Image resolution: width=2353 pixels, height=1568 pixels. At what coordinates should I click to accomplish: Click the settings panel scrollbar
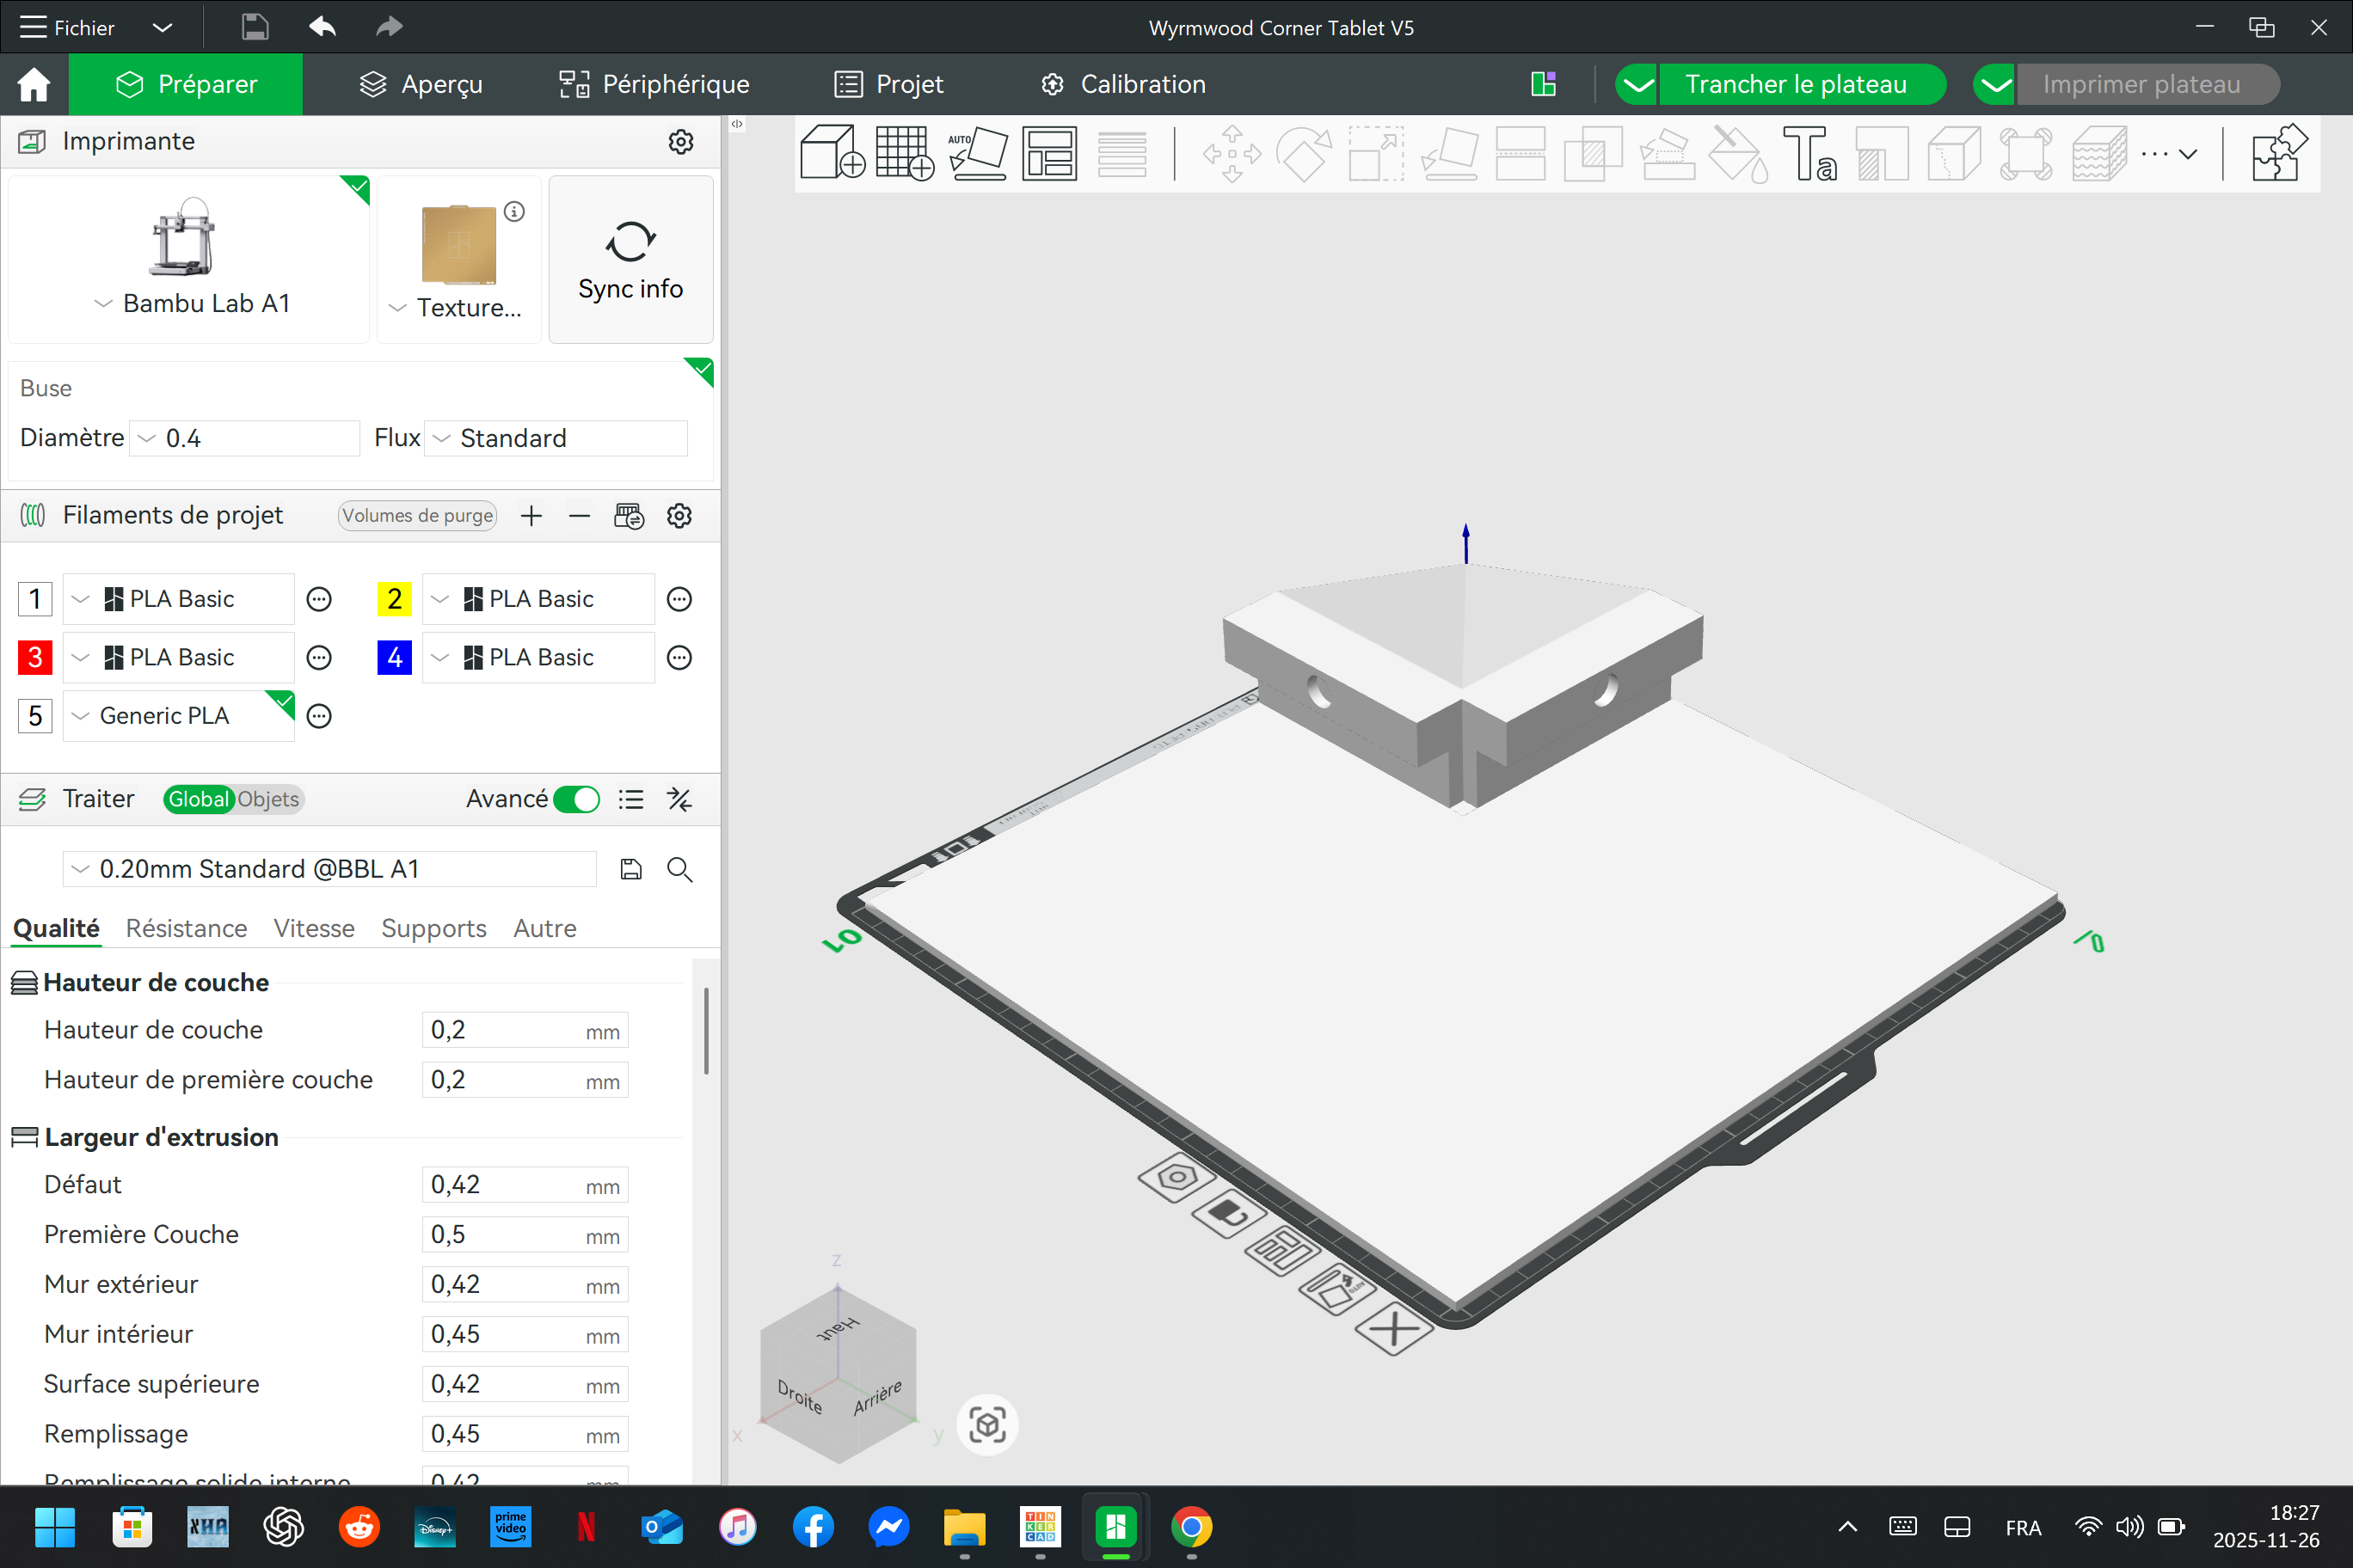pyautogui.click(x=706, y=1031)
